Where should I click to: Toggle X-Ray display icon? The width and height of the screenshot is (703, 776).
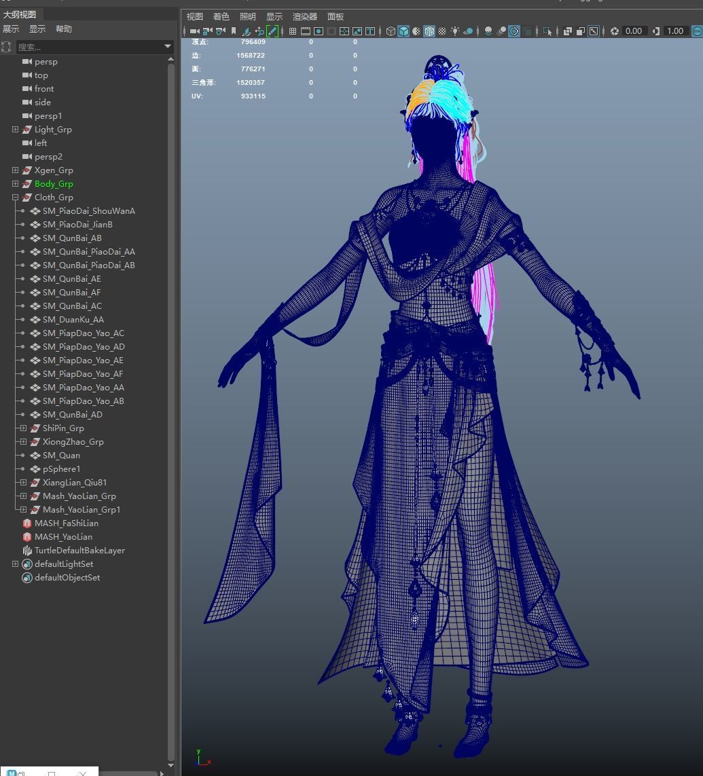click(x=568, y=31)
